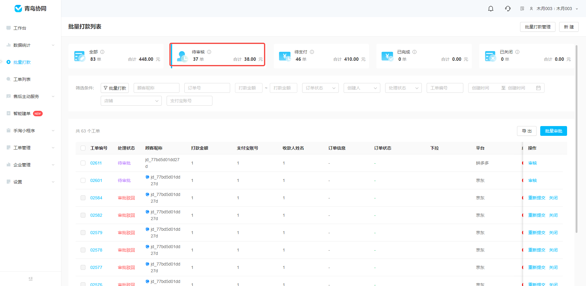Viewport: 586px width, 286px height.
Task: Click the info icon beside 全部
Action: coord(102,52)
